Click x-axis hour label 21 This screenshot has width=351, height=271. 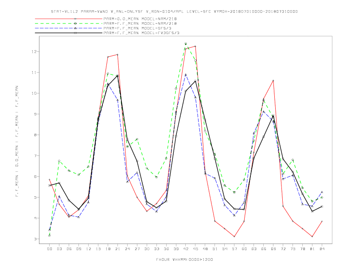[x=117, y=249]
